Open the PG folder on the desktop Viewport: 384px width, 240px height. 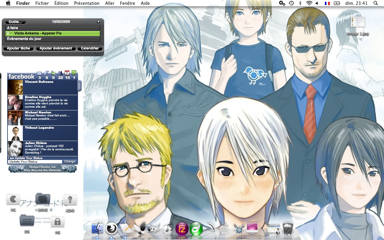[13, 199]
